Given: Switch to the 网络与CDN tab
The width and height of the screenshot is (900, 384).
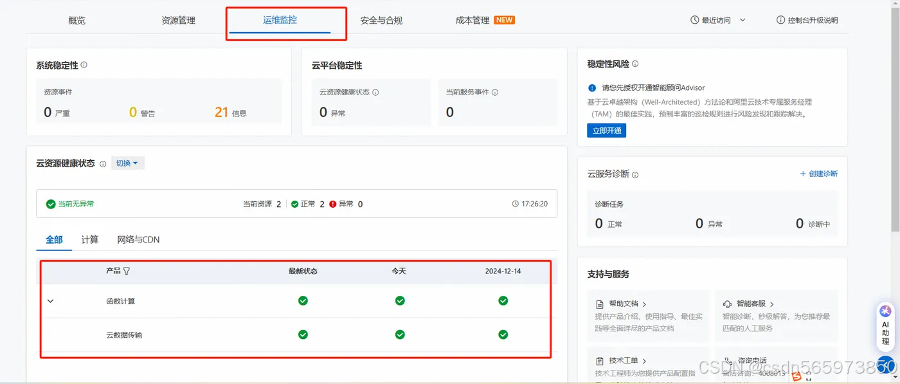Looking at the screenshot, I should pos(138,239).
